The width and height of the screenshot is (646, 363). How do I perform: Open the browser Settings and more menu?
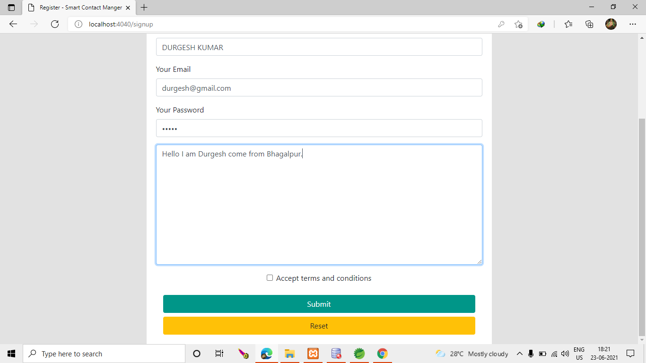click(x=633, y=24)
